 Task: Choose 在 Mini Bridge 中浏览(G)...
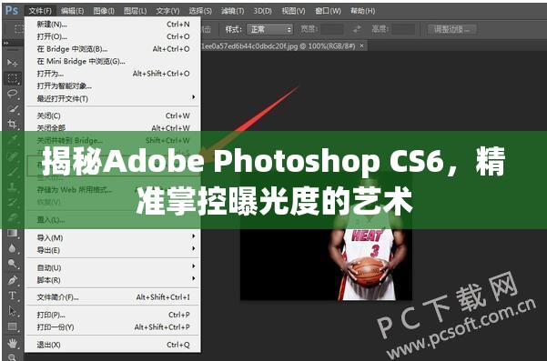(x=113, y=61)
